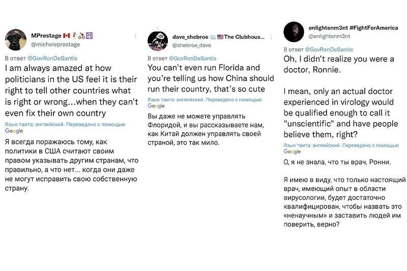Open the three-dot menu on dave_shebroe's tweet
Image resolution: width=407 pixels, height=271 pixels.
tap(271, 37)
